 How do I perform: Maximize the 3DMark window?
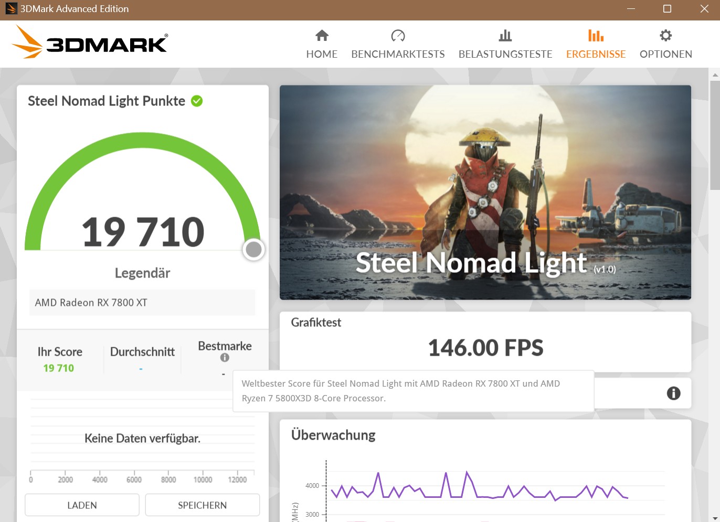(667, 9)
